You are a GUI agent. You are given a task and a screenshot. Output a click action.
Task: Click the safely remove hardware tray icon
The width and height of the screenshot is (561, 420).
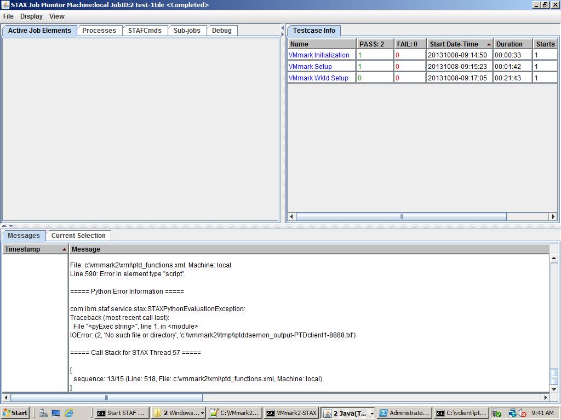496,413
